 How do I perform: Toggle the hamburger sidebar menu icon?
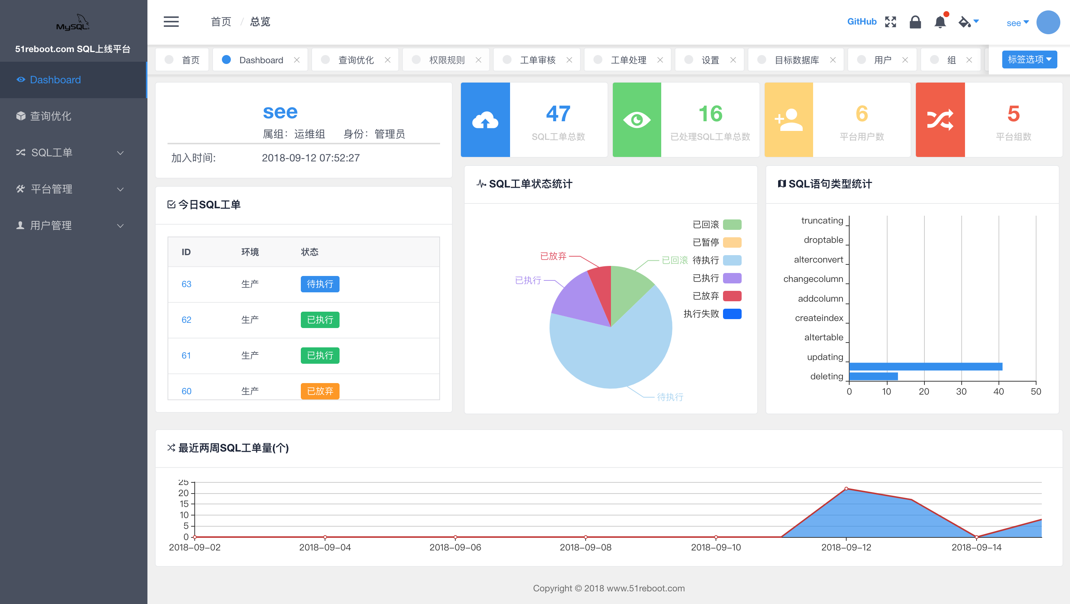[171, 22]
